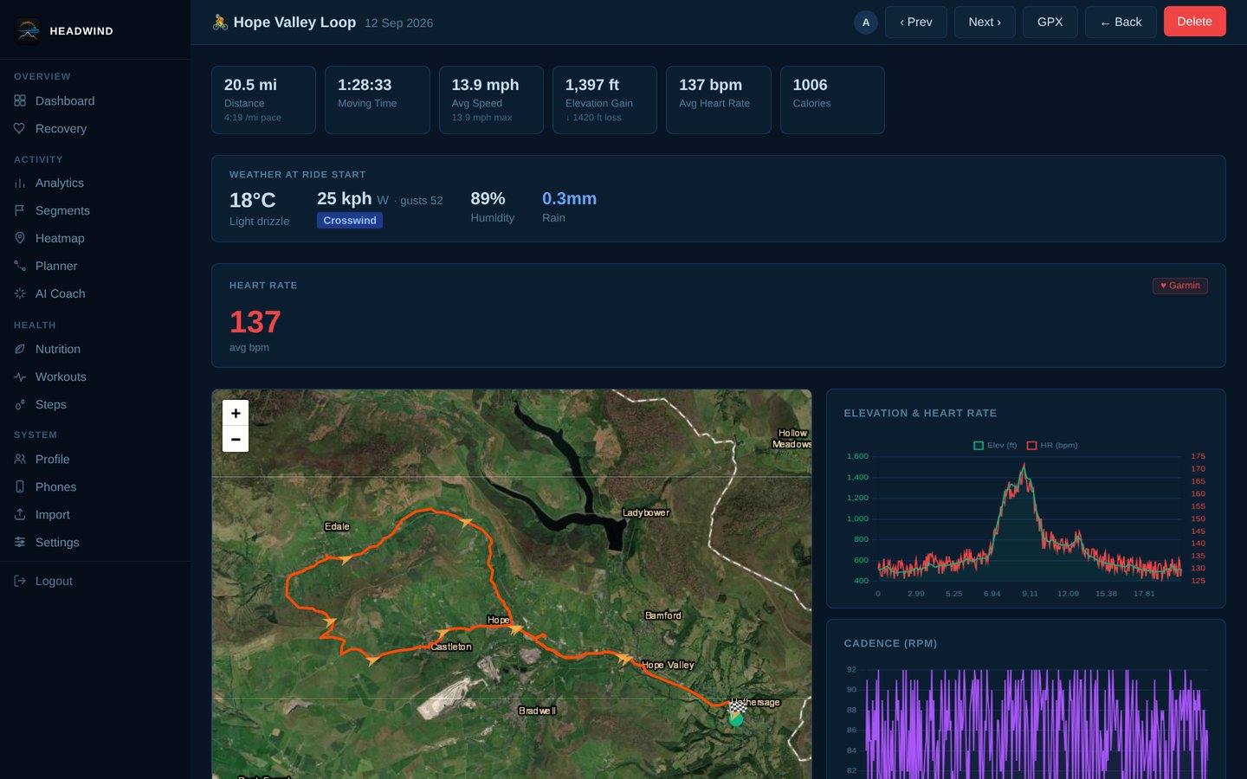
Task: Open the Analytics bar chart icon
Action: pos(20,183)
